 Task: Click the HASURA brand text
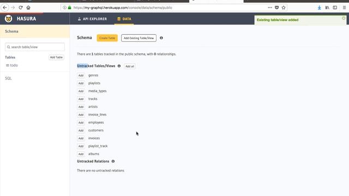click(x=27, y=19)
